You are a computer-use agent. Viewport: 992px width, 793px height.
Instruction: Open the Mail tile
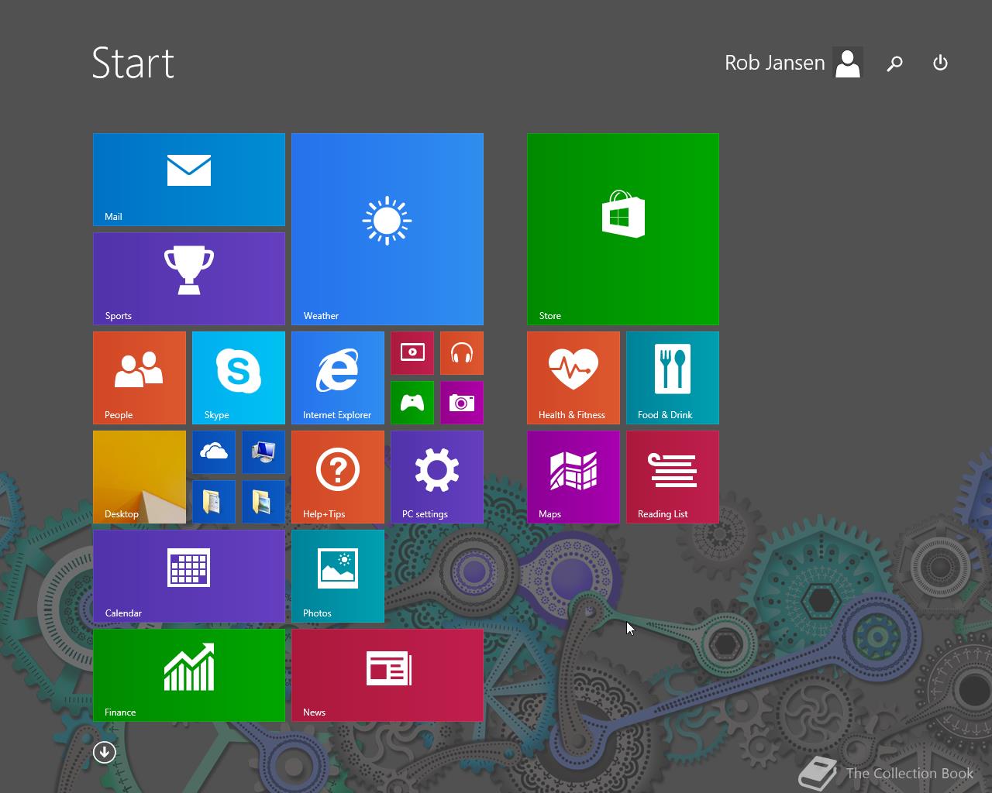(189, 180)
